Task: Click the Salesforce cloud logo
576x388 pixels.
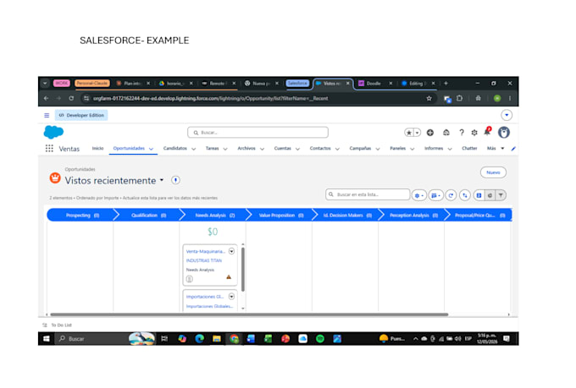Action: point(53,132)
